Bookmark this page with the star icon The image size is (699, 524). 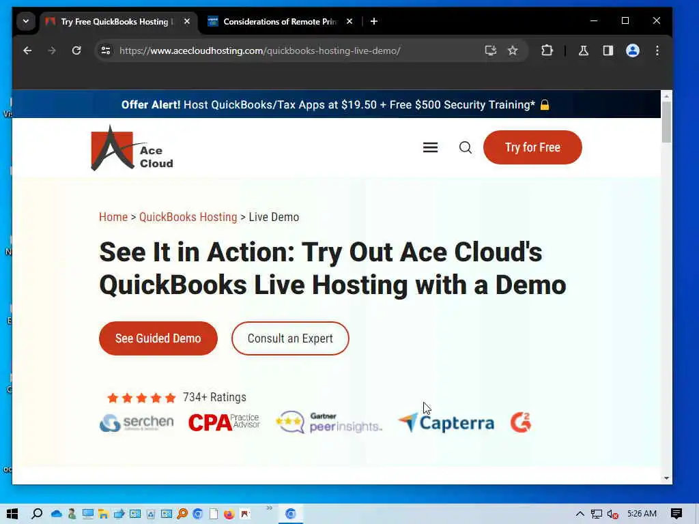513,50
